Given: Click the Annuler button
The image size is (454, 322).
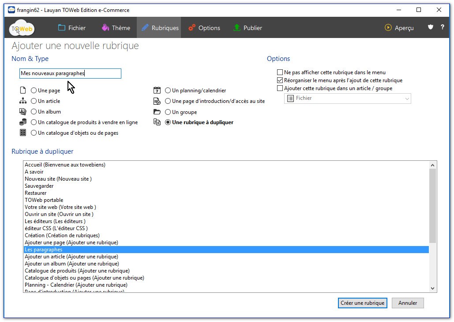Looking at the screenshot, I should (407, 303).
